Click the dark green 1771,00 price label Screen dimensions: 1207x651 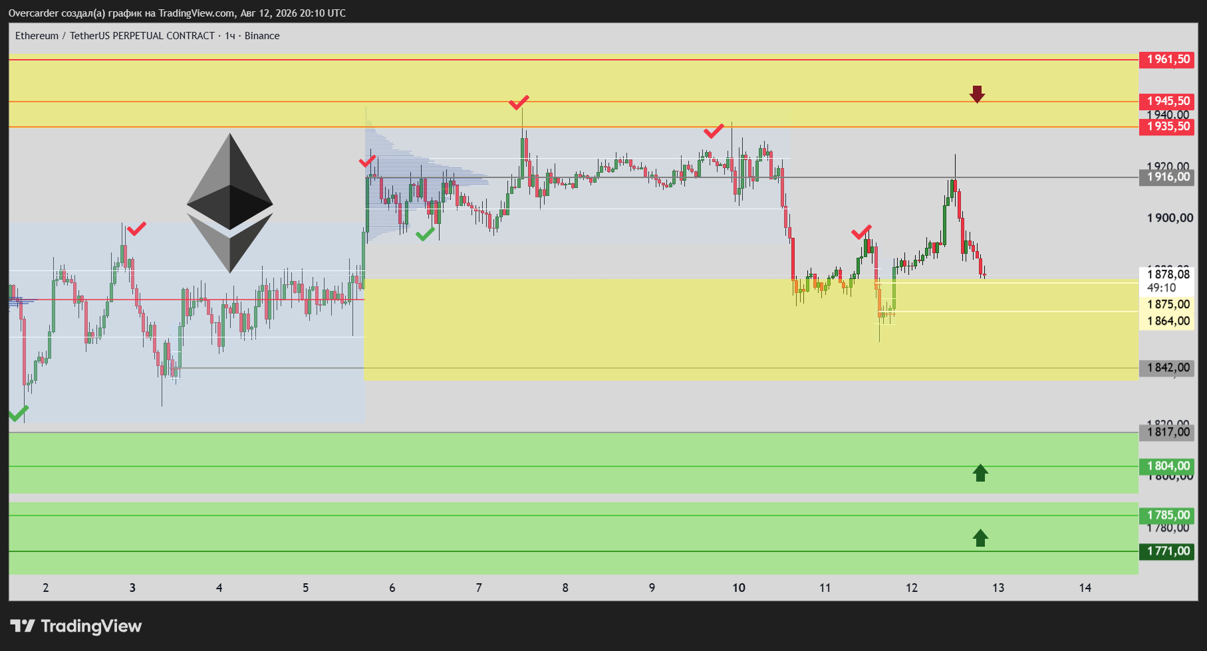coord(1168,551)
